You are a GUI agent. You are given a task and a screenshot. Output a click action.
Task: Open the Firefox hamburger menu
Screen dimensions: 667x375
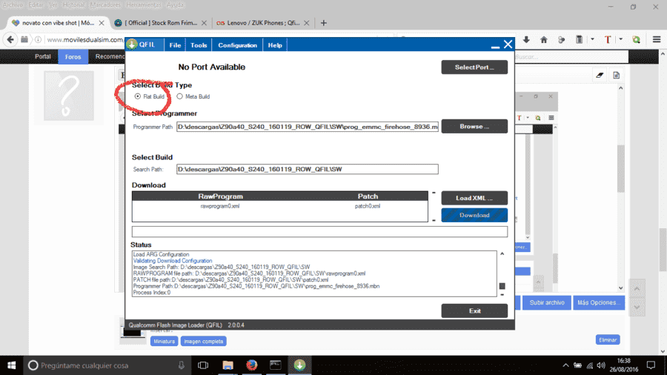pyautogui.click(x=657, y=39)
